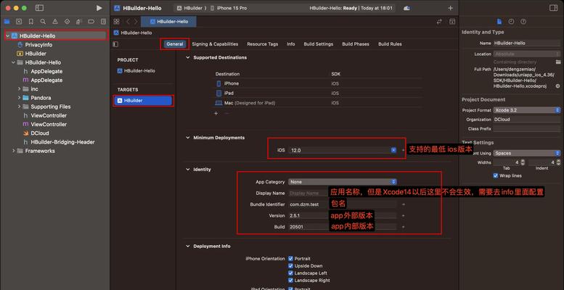Screen dimensions: 564x290
Task: Toggle the navigator sidebar icon
Action: pyautogui.click(x=40, y=8)
